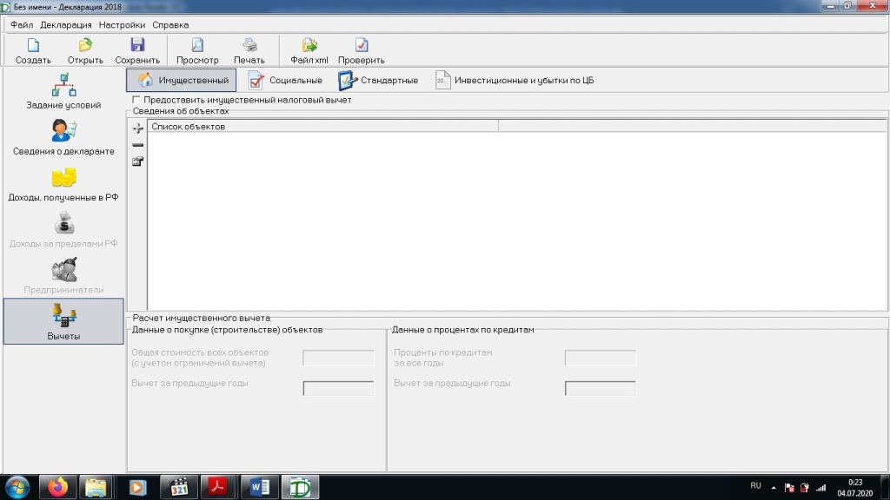Switch to the Стандартные deductions tab
This screenshot has width=890, height=500.
[x=378, y=81]
